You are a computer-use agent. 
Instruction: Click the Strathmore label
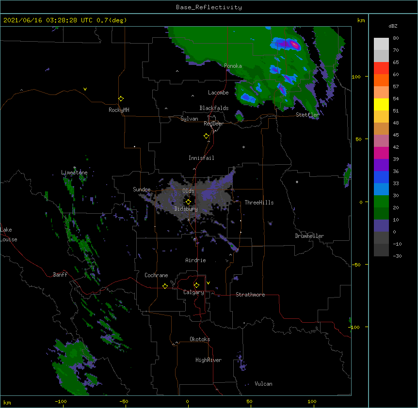click(x=250, y=295)
